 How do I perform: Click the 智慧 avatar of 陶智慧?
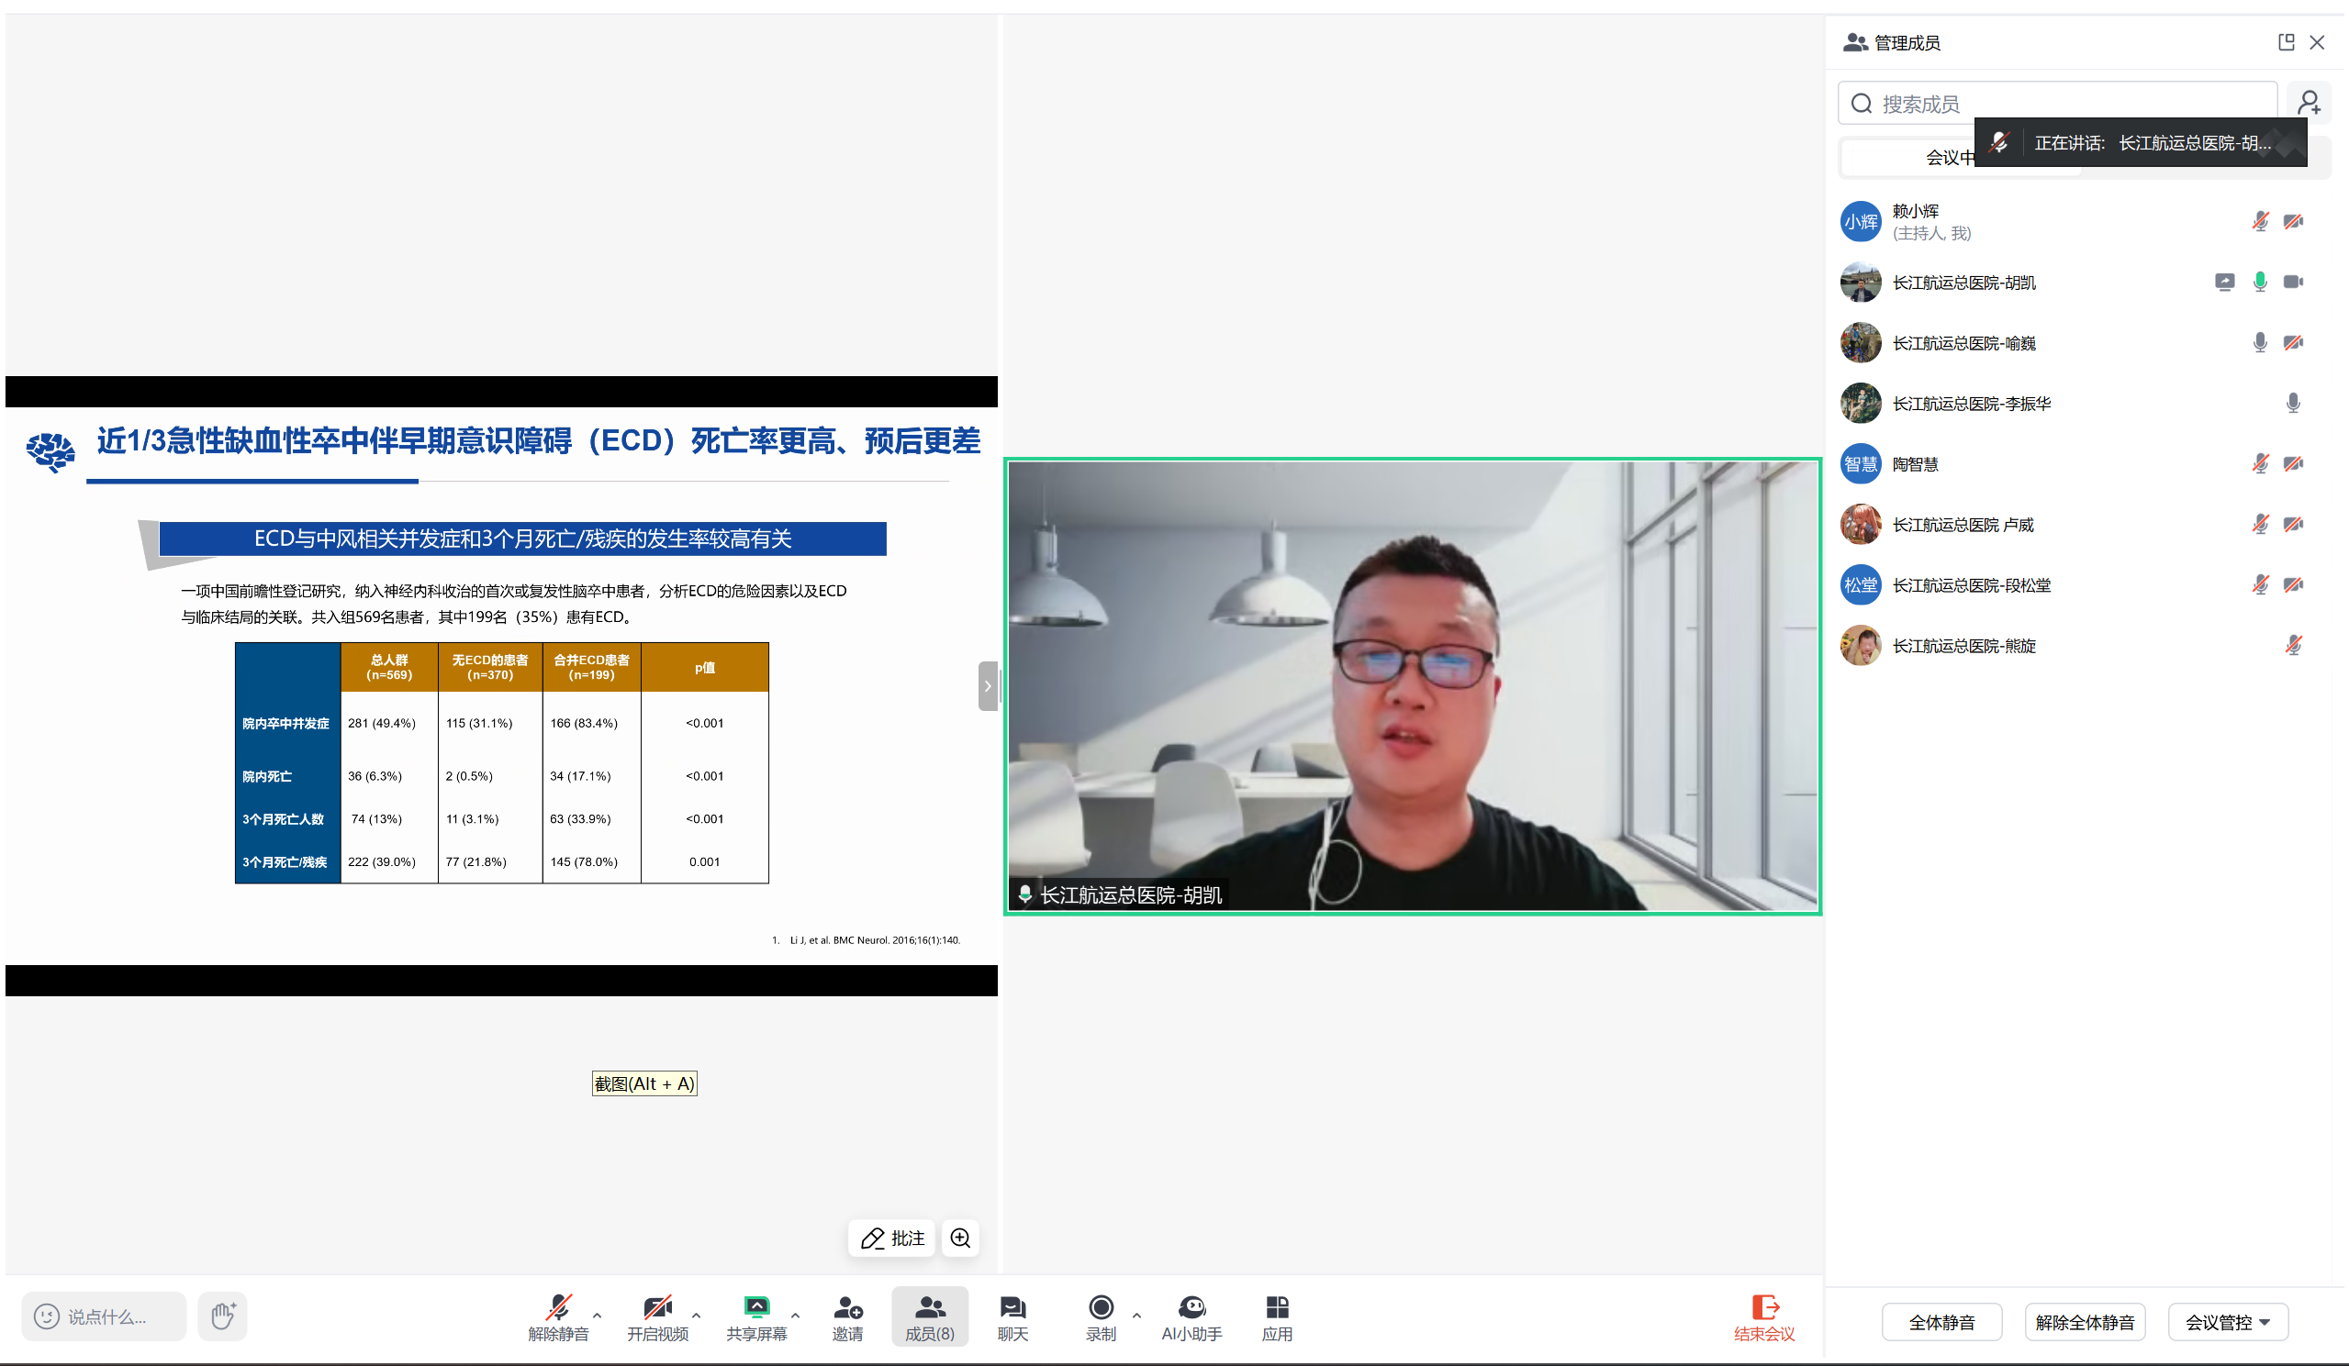(x=1860, y=464)
